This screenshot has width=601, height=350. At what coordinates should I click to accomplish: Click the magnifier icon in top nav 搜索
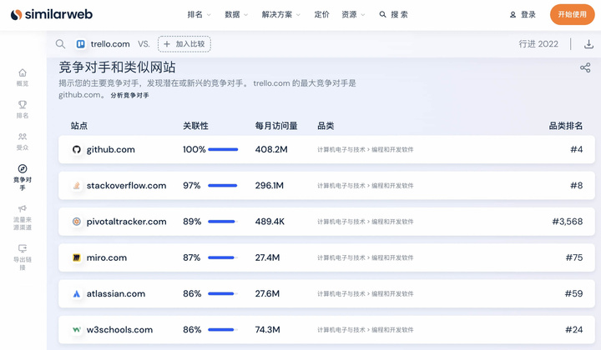[382, 14]
